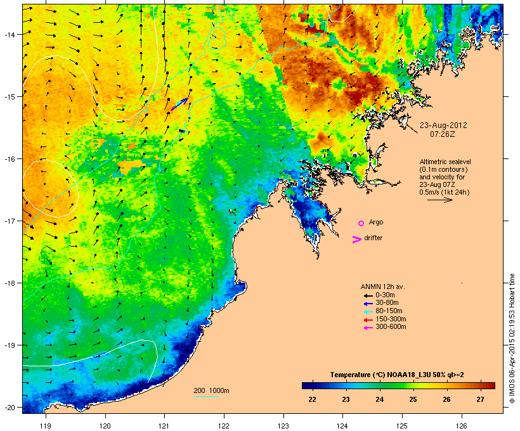Image resolution: width=520 pixels, height=431 pixels.
Task: Click the time label 07:26Z
Action: coord(443,134)
